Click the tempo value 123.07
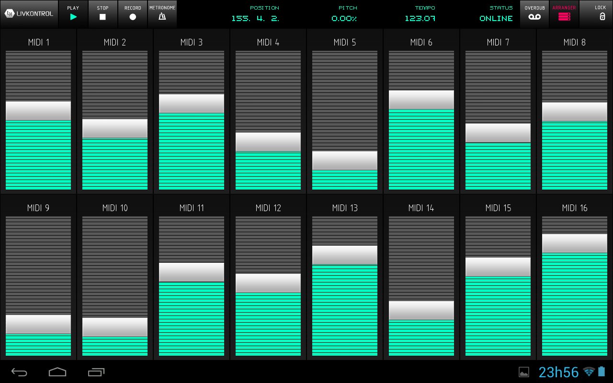This screenshot has height=383, width=613. point(420,19)
